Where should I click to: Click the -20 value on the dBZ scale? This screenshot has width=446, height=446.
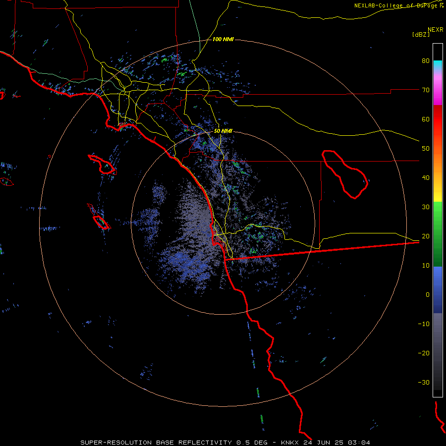tap(424, 353)
